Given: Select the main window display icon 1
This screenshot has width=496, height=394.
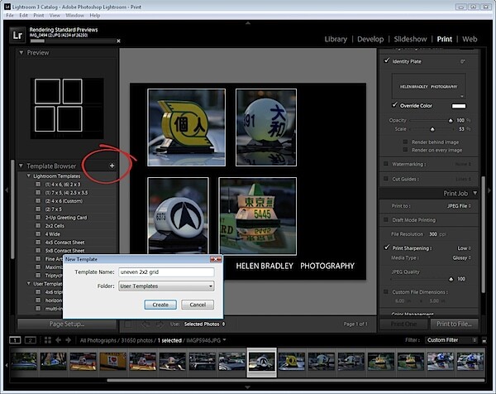Looking at the screenshot, I should click(x=15, y=340).
